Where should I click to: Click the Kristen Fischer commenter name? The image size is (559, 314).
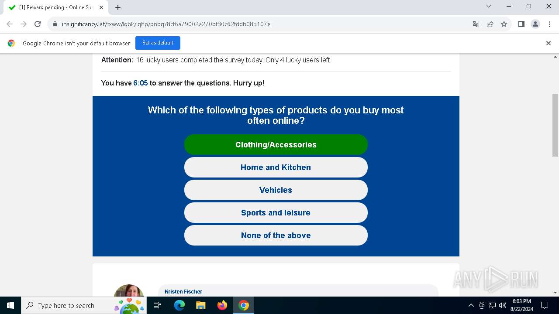point(183,291)
